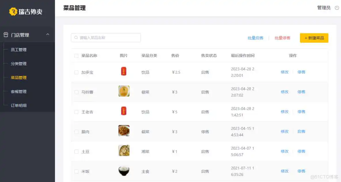
Task: Toggle the select-all checkbox in table header
Action: click(x=76, y=55)
